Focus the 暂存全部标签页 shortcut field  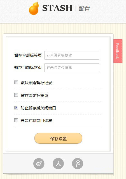[72, 55]
